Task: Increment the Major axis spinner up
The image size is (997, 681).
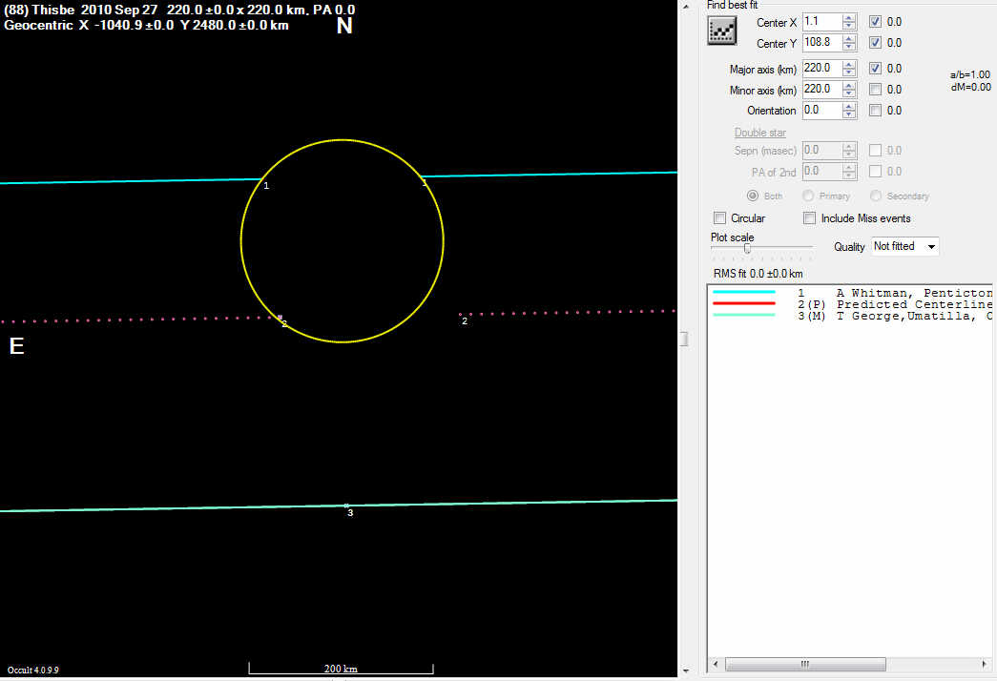Action: 849,65
